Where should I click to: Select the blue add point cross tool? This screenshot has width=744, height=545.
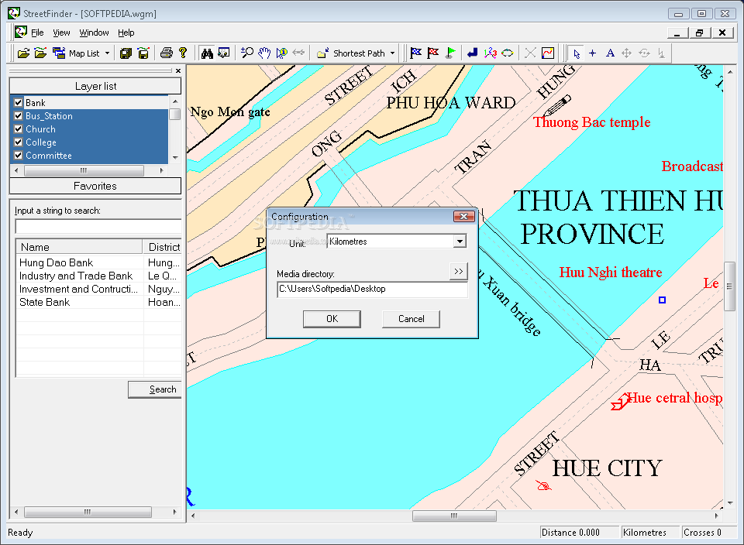click(593, 53)
